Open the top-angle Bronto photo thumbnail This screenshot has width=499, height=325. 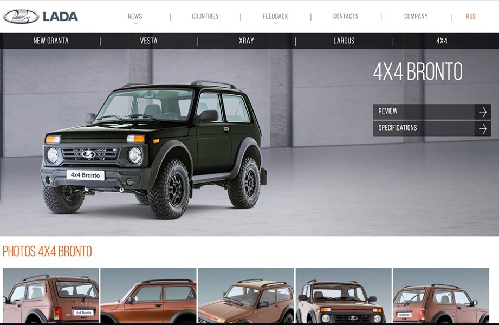[247, 296]
